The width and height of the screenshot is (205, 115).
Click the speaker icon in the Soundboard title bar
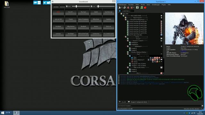(x=53, y=2)
